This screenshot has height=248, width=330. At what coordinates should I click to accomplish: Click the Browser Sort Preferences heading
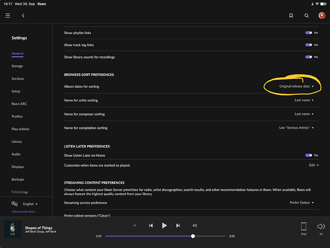tap(89, 74)
